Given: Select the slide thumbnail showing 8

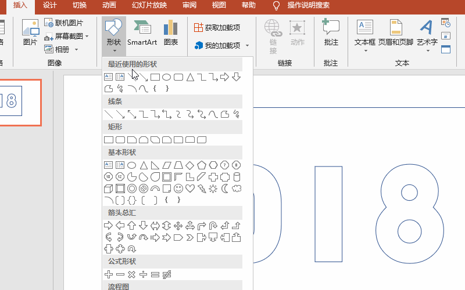Looking at the screenshot, I should click(20, 103).
